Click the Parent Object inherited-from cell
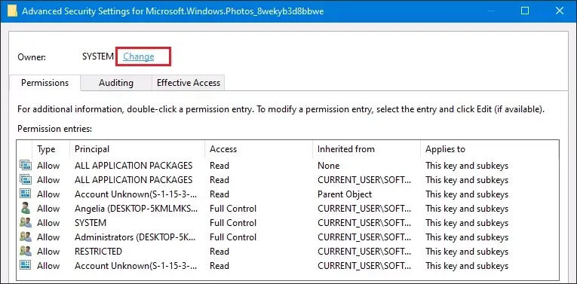This screenshot has height=284, width=577. coord(345,194)
